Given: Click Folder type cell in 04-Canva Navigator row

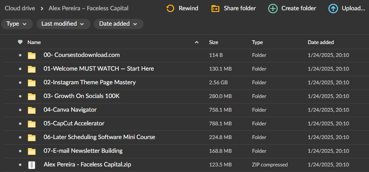Looking at the screenshot, I should coord(259,110).
